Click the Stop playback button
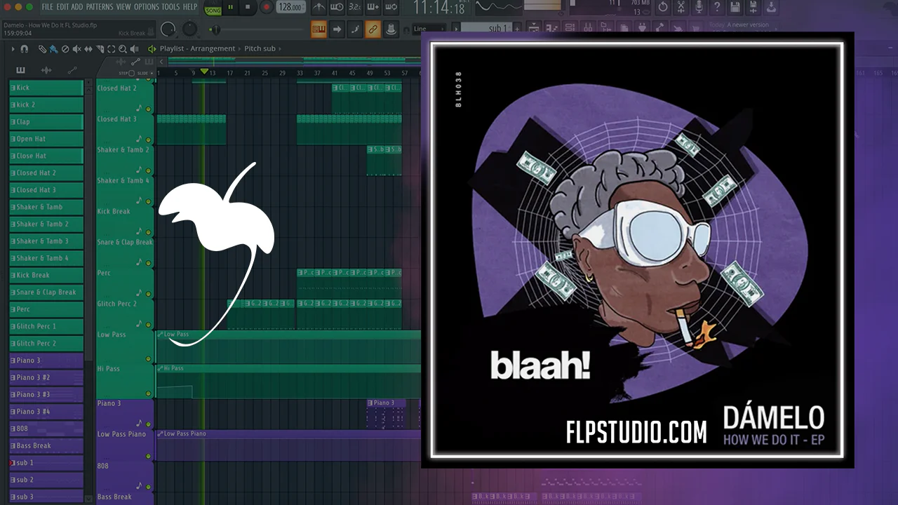The height and width of the screenshot is (505, 898). [x=248, y=8]
